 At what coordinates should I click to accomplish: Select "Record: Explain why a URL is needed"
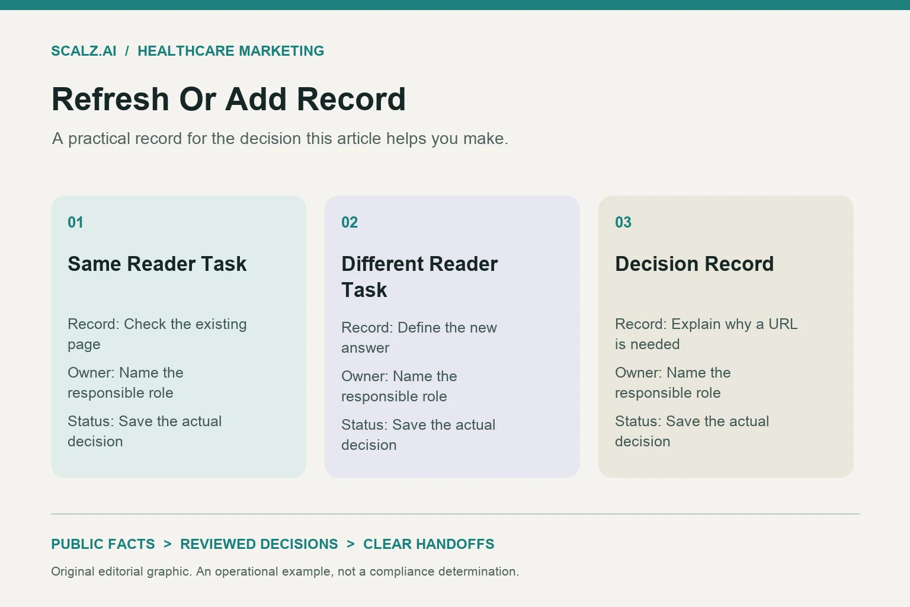tap(706, 334)
